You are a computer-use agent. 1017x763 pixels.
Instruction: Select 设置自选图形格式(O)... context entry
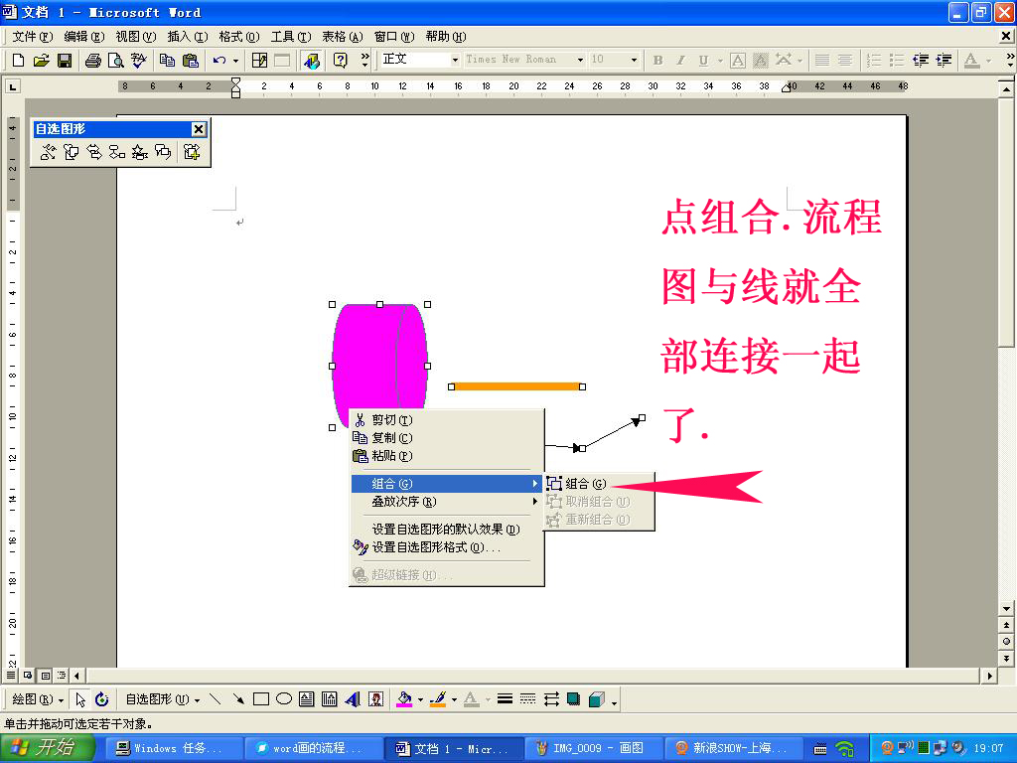446,547
